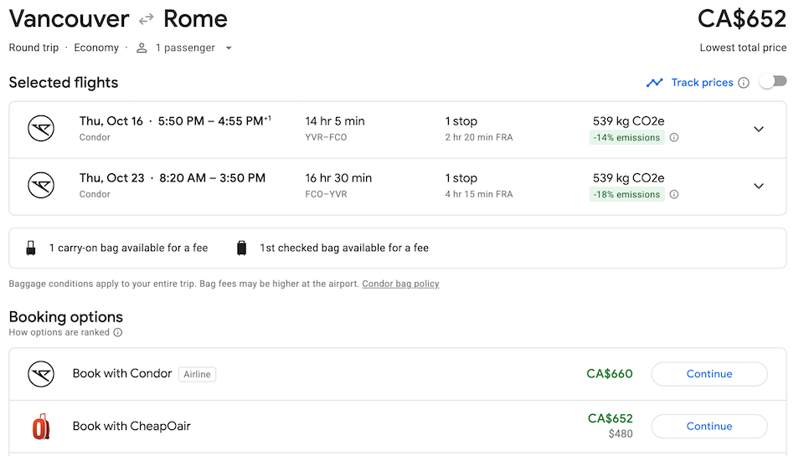The height and width of the screenshot is (456, 804).
Task: Click the passenger person icon
Action: 142,49
